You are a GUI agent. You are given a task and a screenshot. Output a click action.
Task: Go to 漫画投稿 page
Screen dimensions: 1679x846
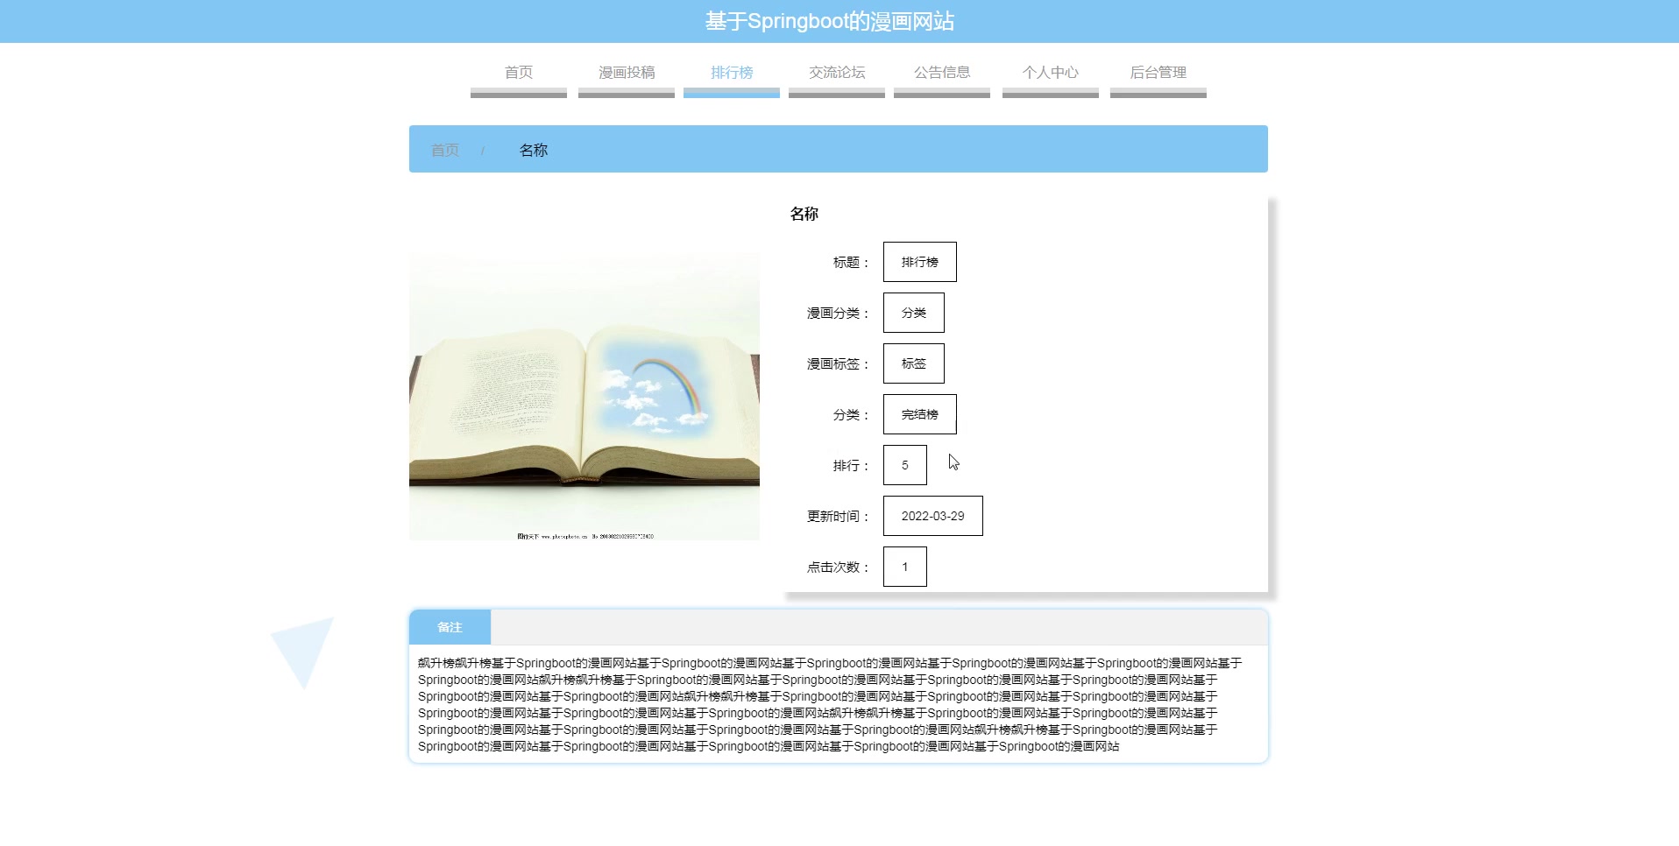point(626,73)
